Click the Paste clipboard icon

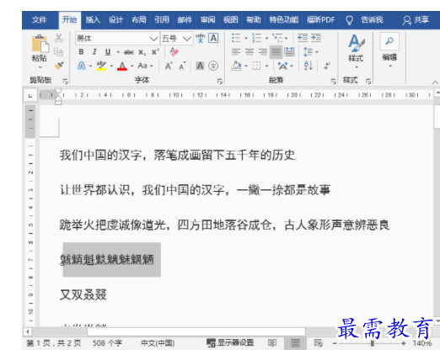[x=40, y=44]
